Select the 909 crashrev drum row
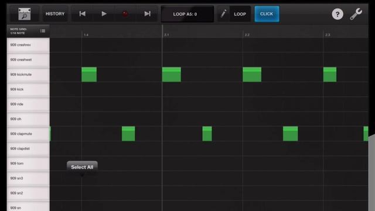The width and height of the screenshot is (375, 211). pos(28,45)
